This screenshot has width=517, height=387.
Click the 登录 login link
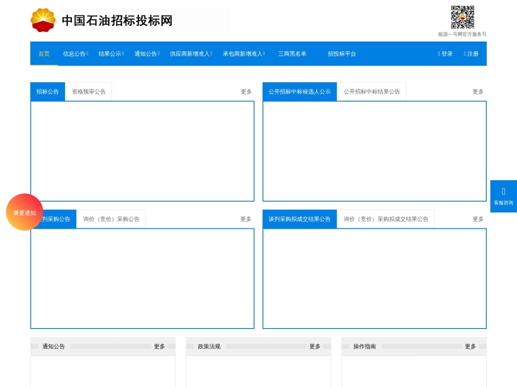point(445,54)
